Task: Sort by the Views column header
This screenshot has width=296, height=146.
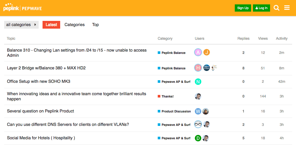Action: pyautogui.click(x=263, y=38)
